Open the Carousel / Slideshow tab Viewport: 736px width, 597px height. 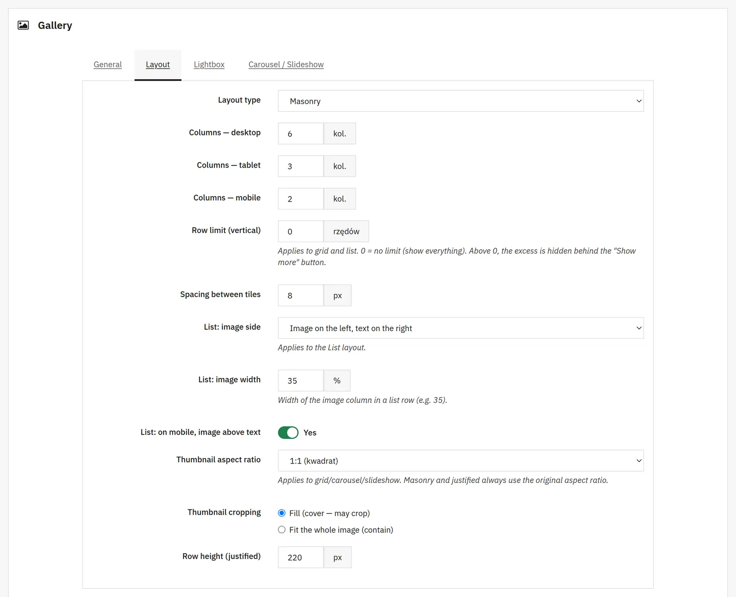pyautogui.click(x=286, y=64)
